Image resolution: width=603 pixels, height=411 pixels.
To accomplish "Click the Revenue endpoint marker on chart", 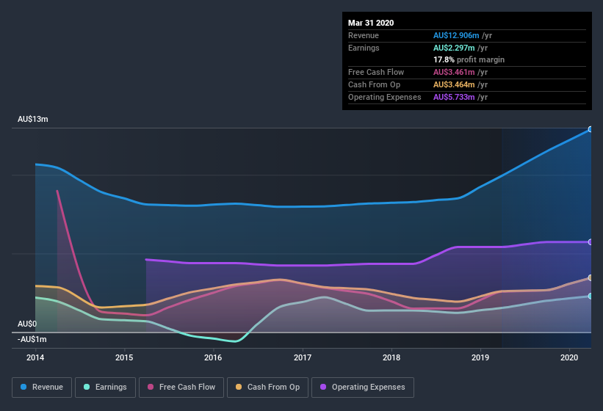I will (591, 129).
